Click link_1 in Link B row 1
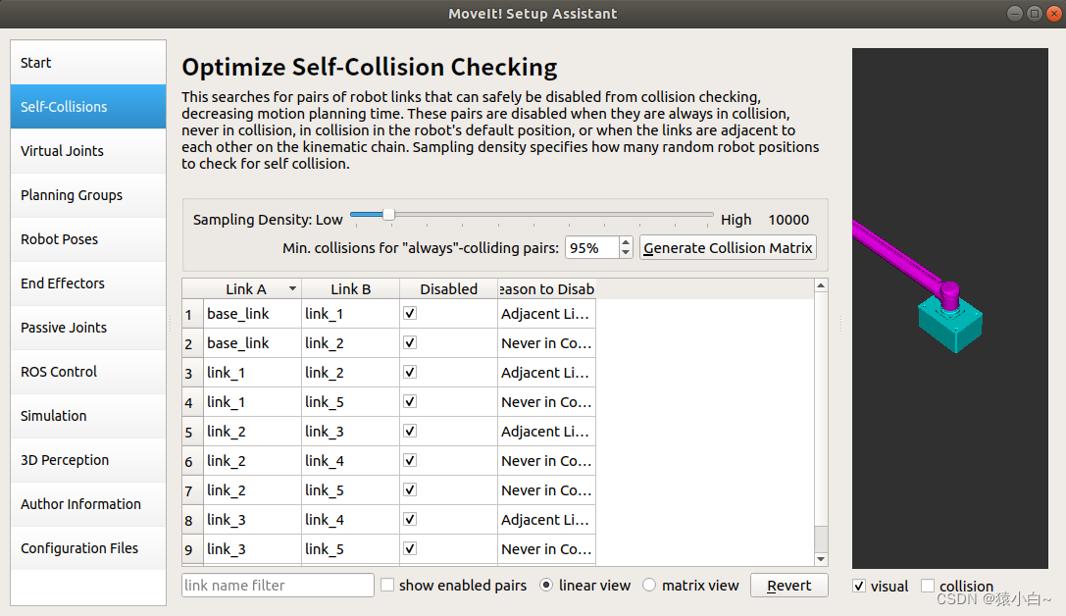Image resolution: width=1066 pixels, height=616 pixels. (x=351, y=314)
